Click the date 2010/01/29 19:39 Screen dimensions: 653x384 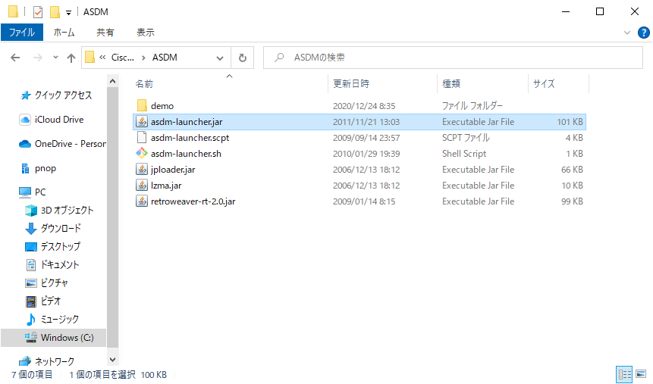point(366,154)
